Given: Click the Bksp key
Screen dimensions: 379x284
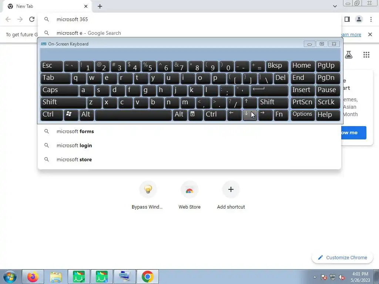Looking at the screenshot, I should 277,67.
